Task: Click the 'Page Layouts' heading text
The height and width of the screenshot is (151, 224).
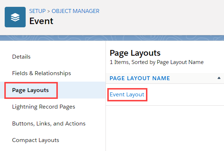Action: tap(135, 53)
